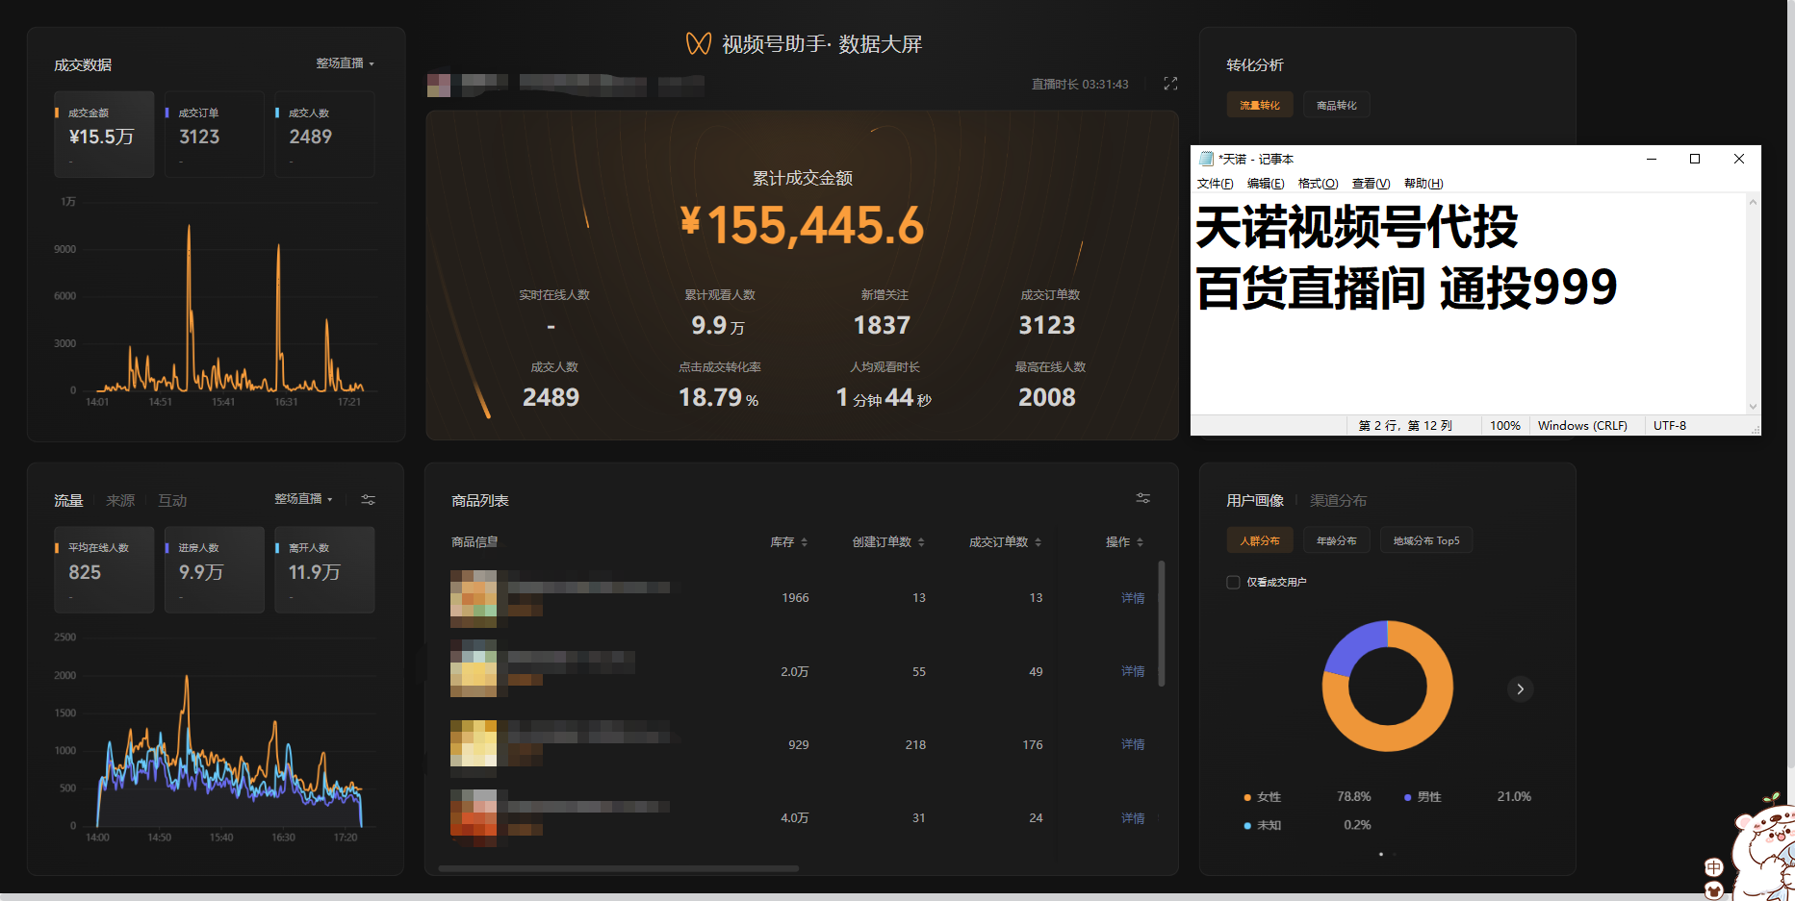Image resolution: width=1795 pixels, height=901 pixels.
Task: Click the Notepad vertical scrollbar up arrow
Action: coord(1753,202)
